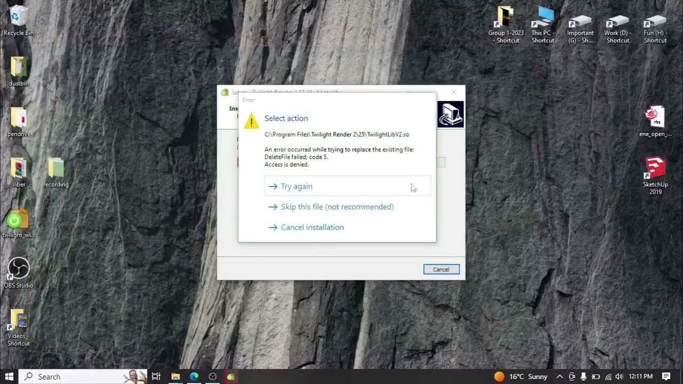Select the Videos - Shortcut icon

18,327
